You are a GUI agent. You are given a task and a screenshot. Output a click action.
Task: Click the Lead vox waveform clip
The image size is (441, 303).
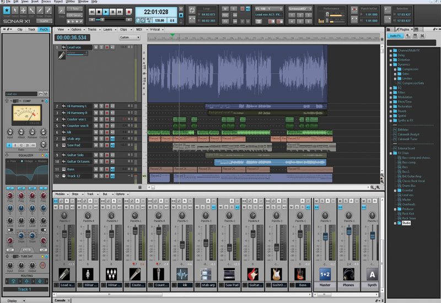click(x=238, y=74)
